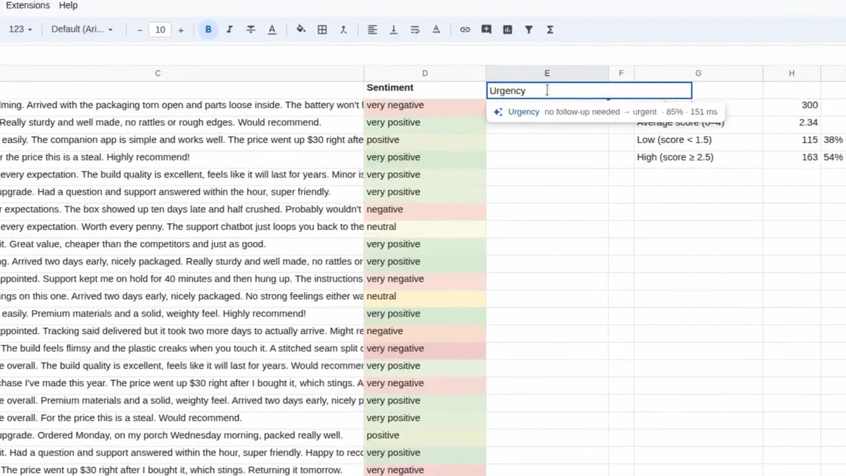Click the 54% cell

tap(833, 157)
